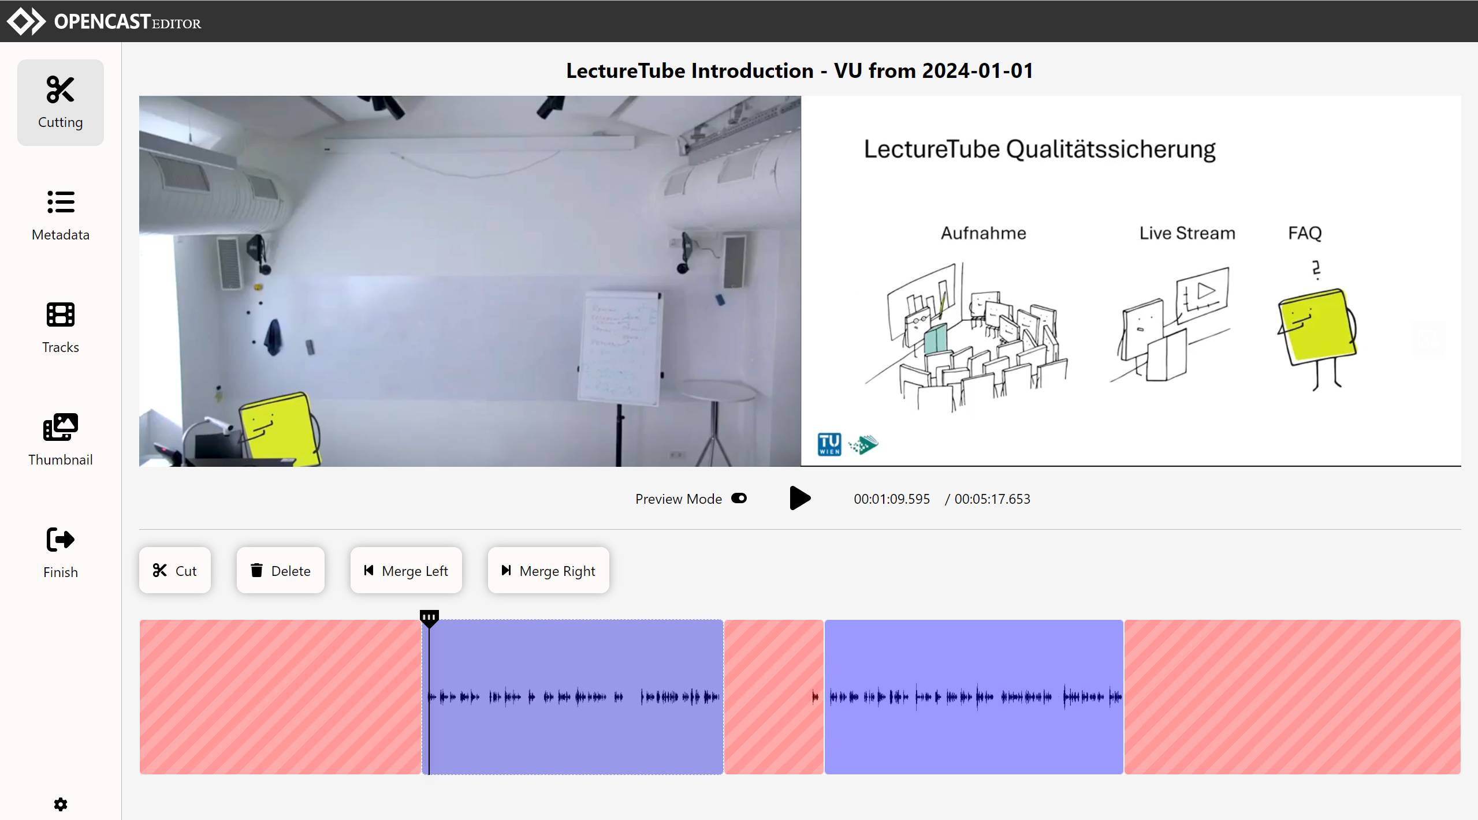Image resolution: width=1478 pixels, height=820 pixels.
Task: Cut the segment at playhead
Action: point(175,570)
